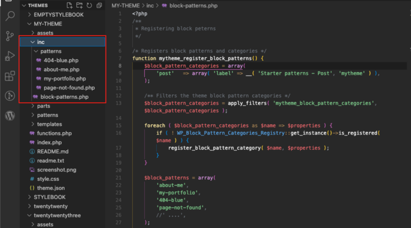
Task: Open style.css from file tree
Action: pos(49,179)
